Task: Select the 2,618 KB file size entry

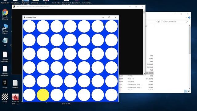Action: 150,67
